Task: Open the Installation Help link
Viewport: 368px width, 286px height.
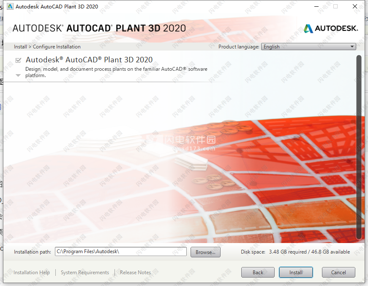Action: pyautogui.click(x=32, y=273)
